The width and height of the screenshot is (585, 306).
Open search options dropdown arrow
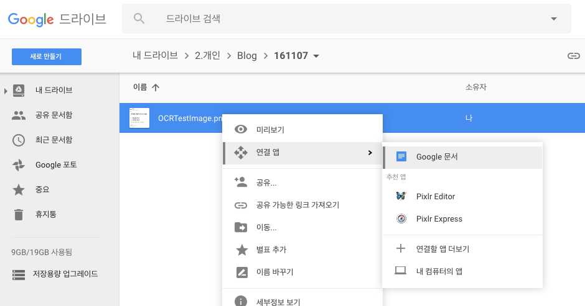click(x=554, y=19)
